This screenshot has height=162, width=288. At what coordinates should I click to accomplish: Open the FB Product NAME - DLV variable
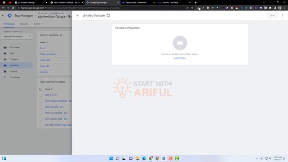point(56,113)
